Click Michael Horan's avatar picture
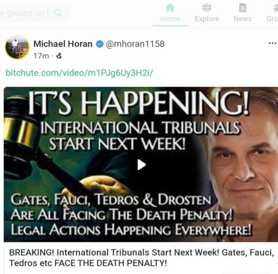The image size is (278, 274). click(17, 47)
